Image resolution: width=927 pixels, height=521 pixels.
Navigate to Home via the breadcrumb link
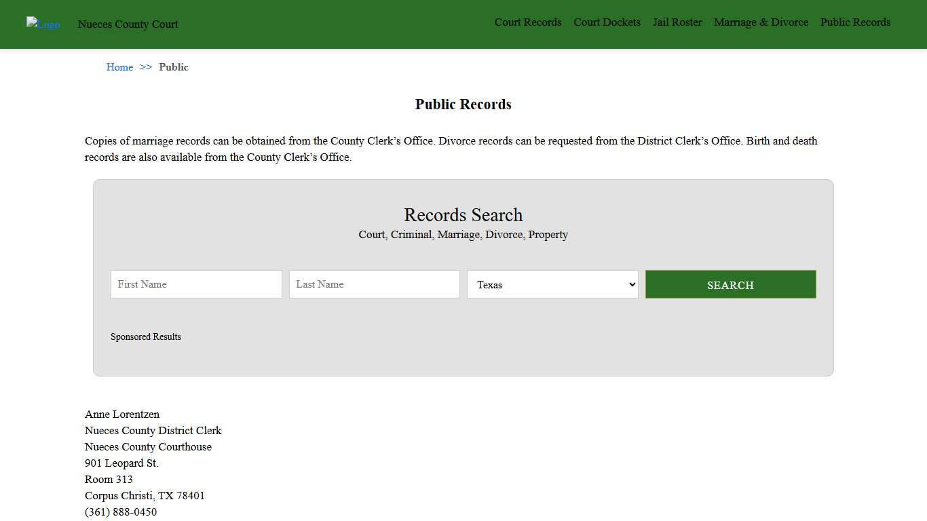pos(119,67)
